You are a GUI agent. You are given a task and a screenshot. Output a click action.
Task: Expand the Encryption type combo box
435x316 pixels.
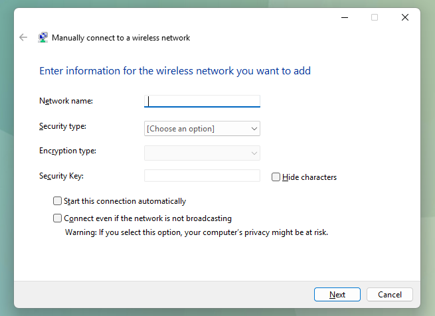pyautogui.click(x=202, y=153)
